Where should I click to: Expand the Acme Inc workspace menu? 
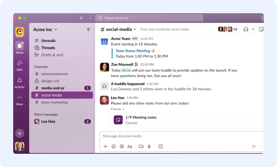(x=45, y=29)
